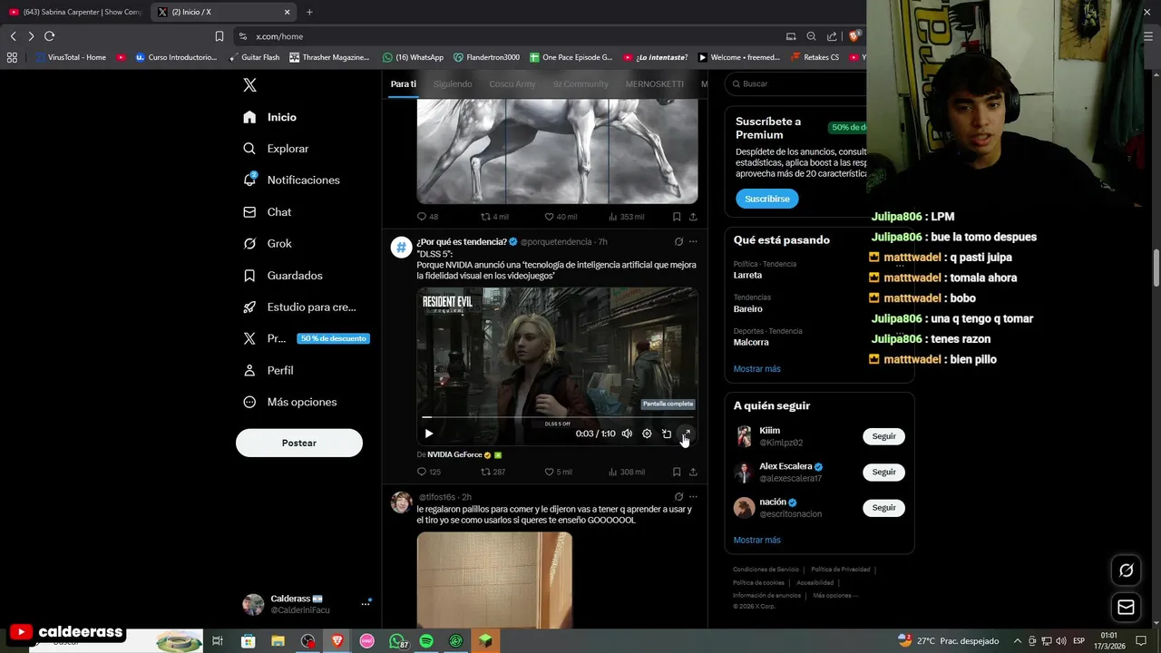Screen dimensions: 1161x653
Task: Click the X logo in sidebar
Action: 250,85
